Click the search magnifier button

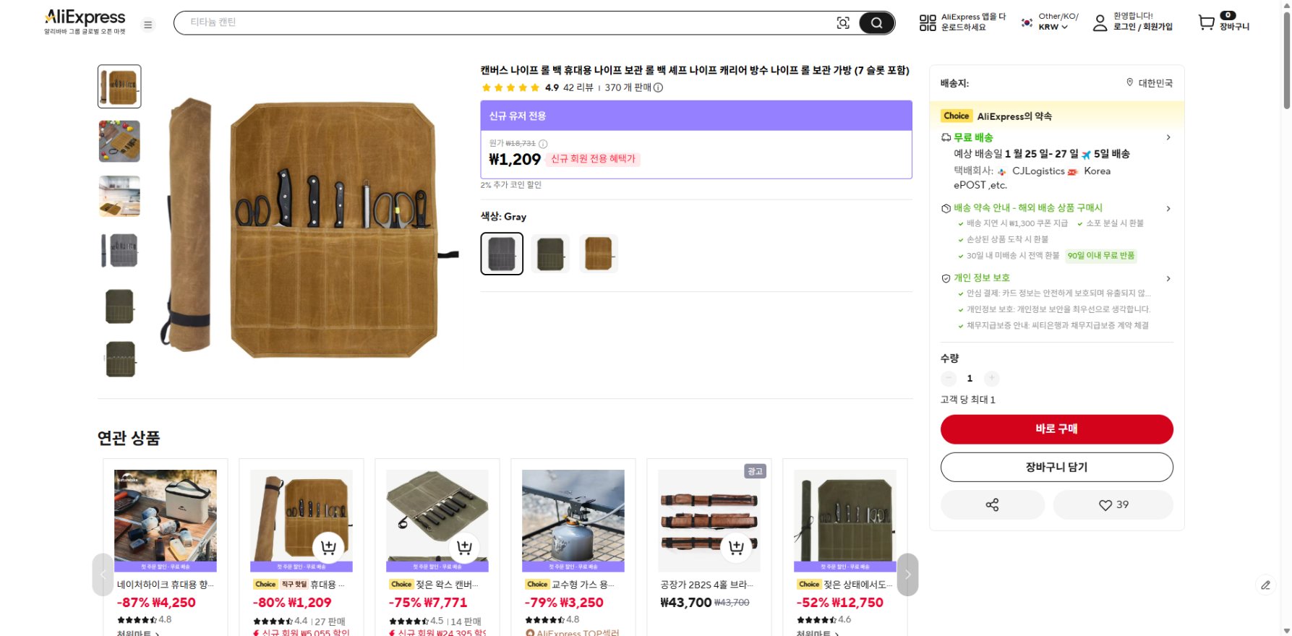click(876, 22)
